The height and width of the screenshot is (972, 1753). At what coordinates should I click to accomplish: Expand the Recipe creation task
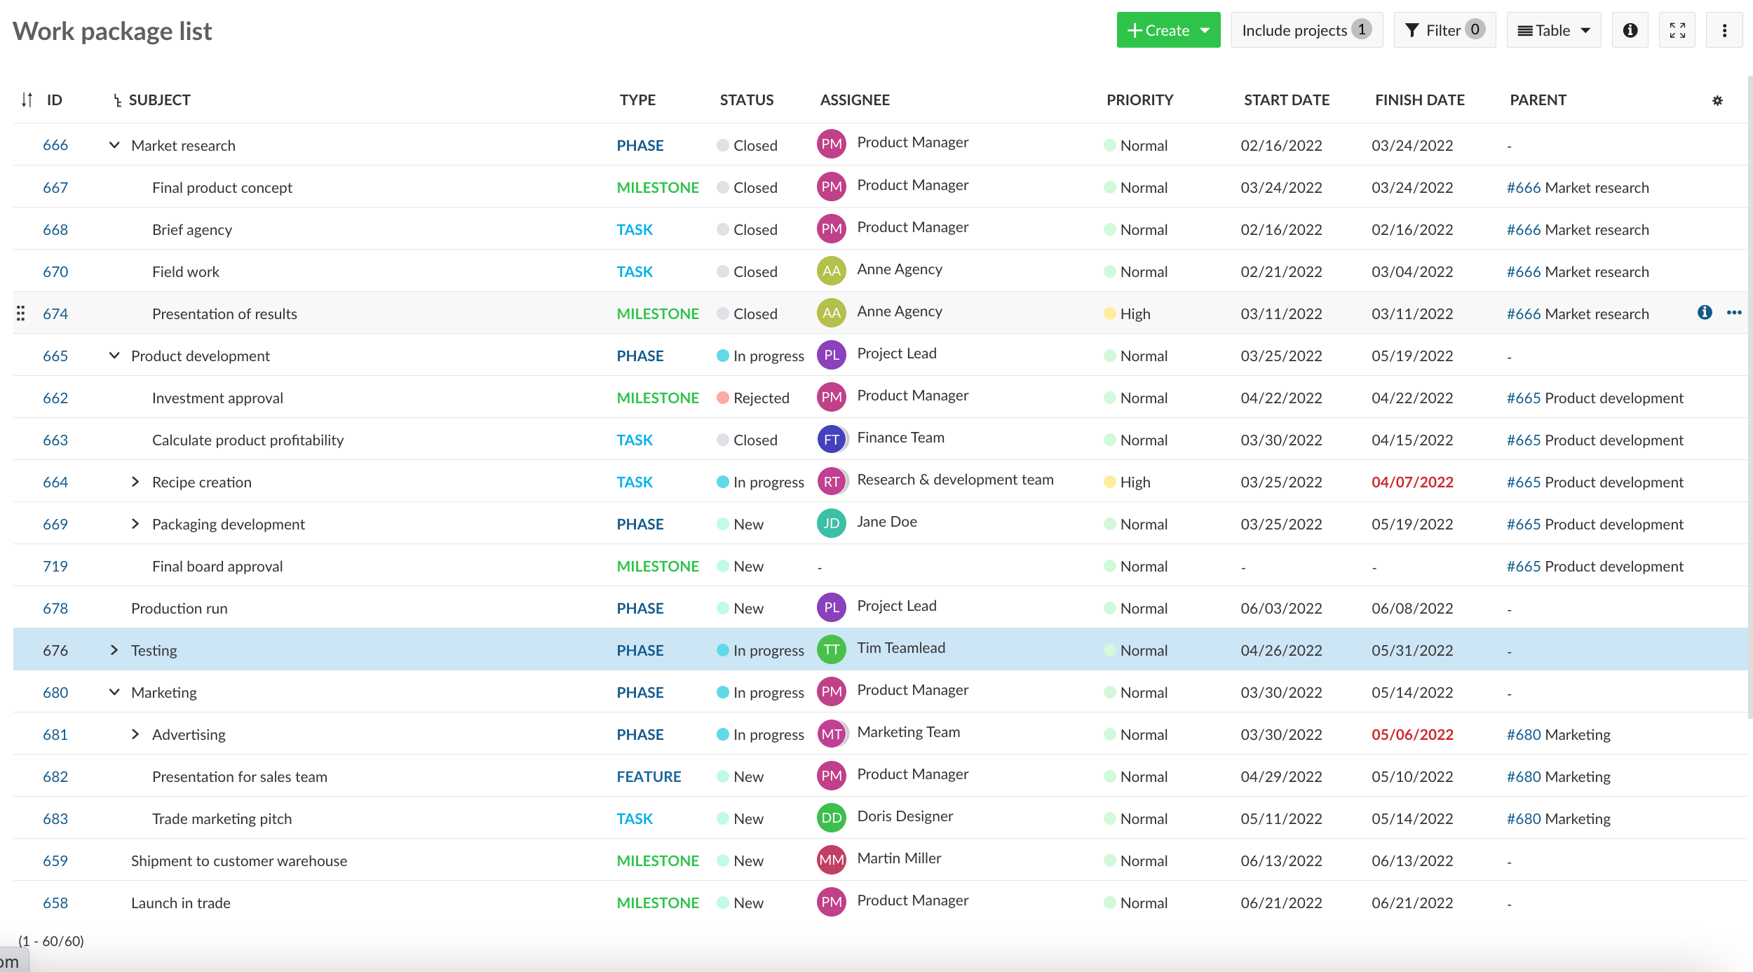(135, 482)
